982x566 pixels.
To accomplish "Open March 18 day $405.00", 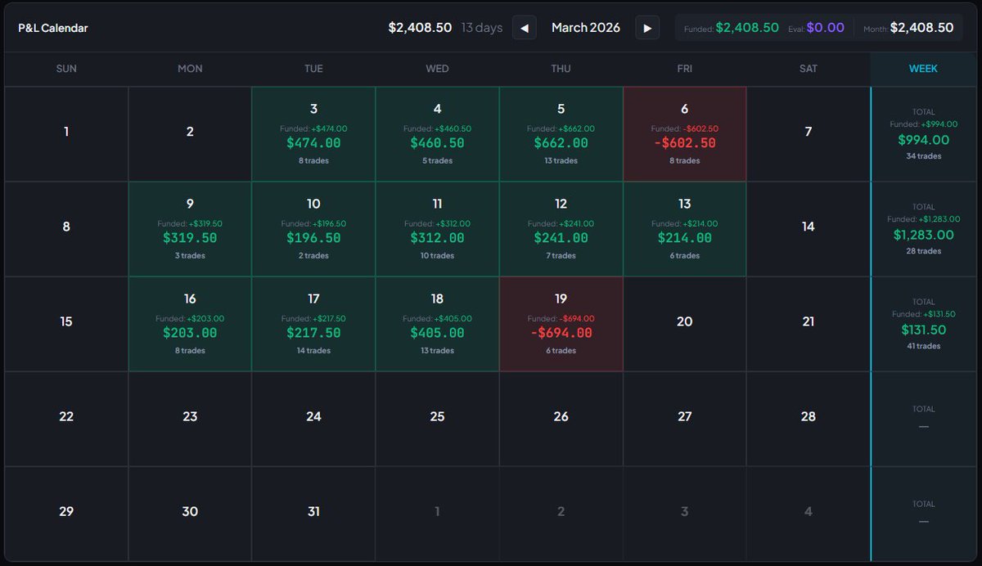I will click(x=437, y=324).
